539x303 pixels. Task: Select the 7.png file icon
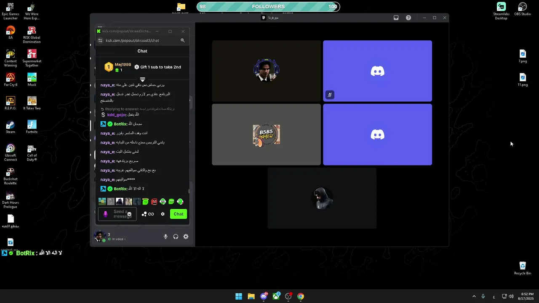pos(523,56)
